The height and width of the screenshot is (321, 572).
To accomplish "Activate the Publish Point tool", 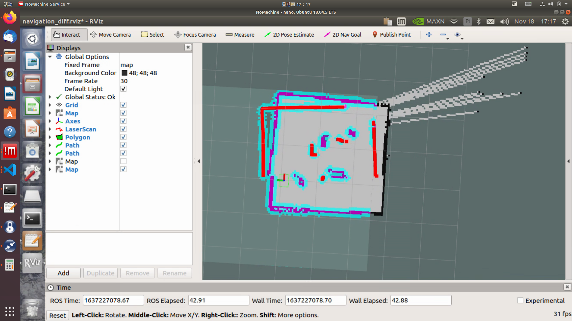I will tap(391, 35).
